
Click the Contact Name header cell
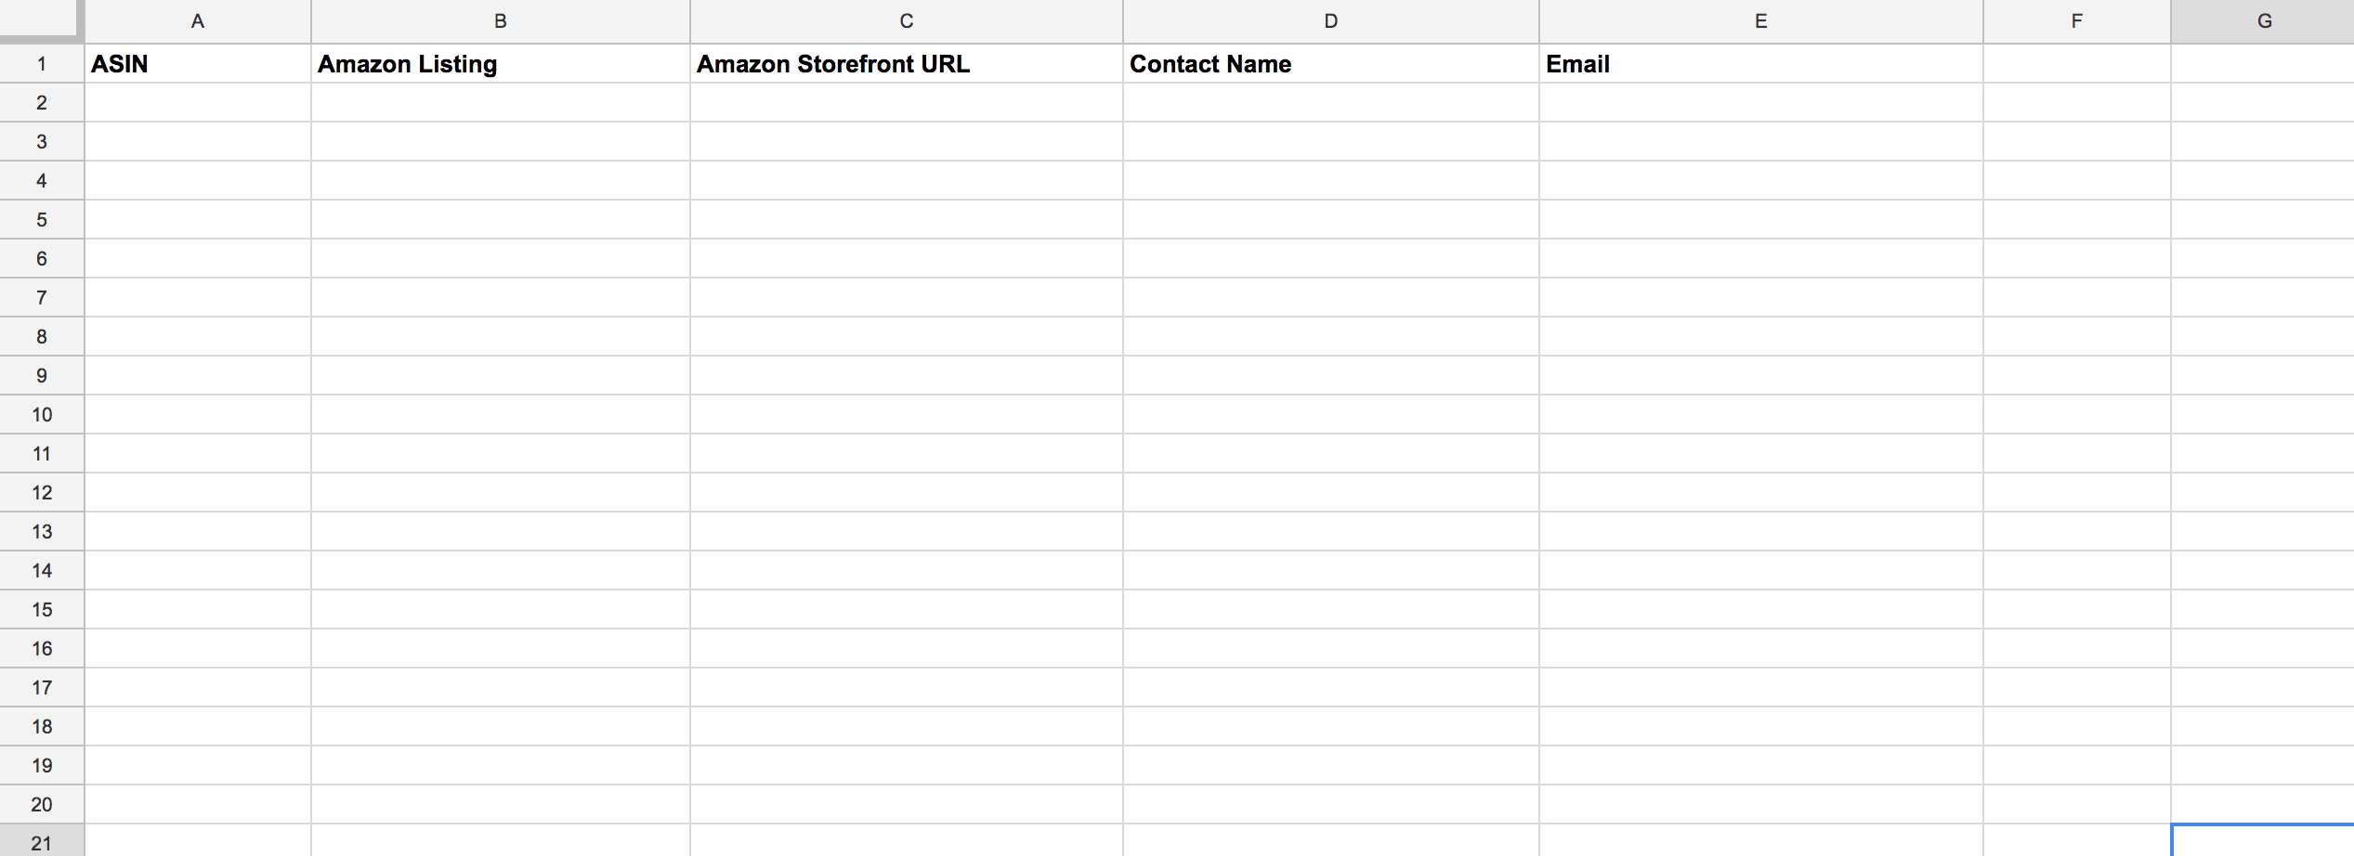(1331, 64)
